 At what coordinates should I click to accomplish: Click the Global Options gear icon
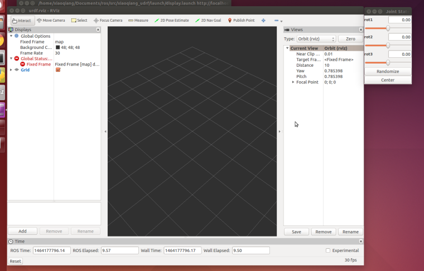tap(17, 36)
